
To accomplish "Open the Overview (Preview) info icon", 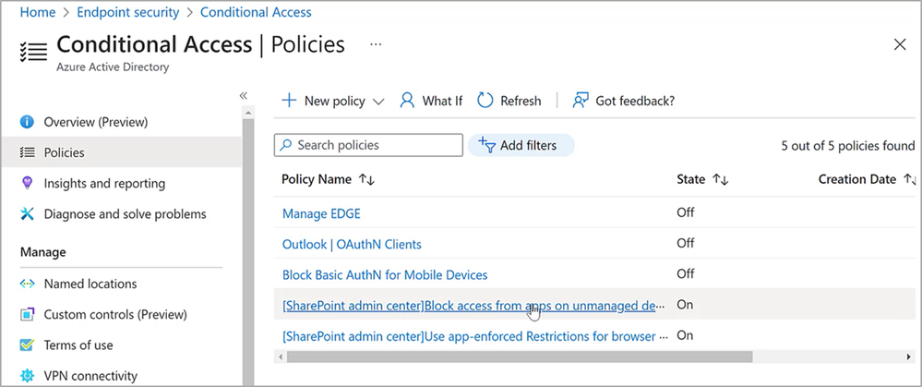I will (x=27, y=122).
